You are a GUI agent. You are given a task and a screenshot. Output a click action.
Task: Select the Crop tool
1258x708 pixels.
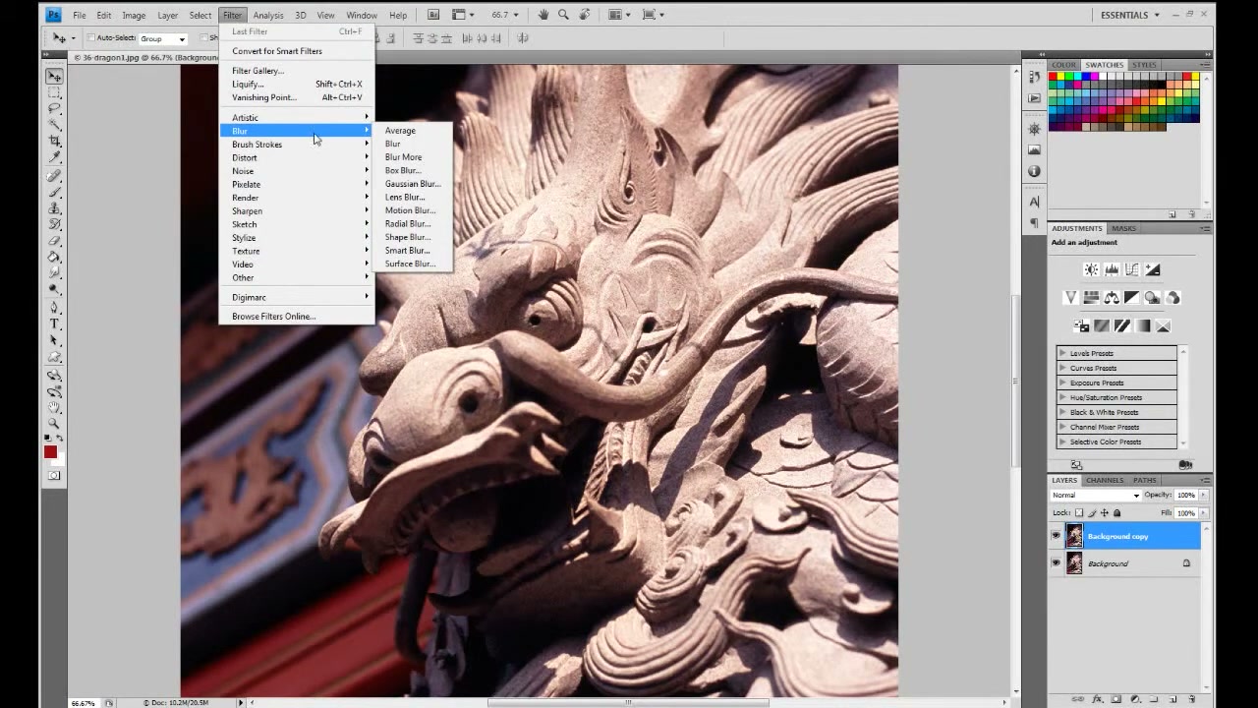tap(55, 142)
